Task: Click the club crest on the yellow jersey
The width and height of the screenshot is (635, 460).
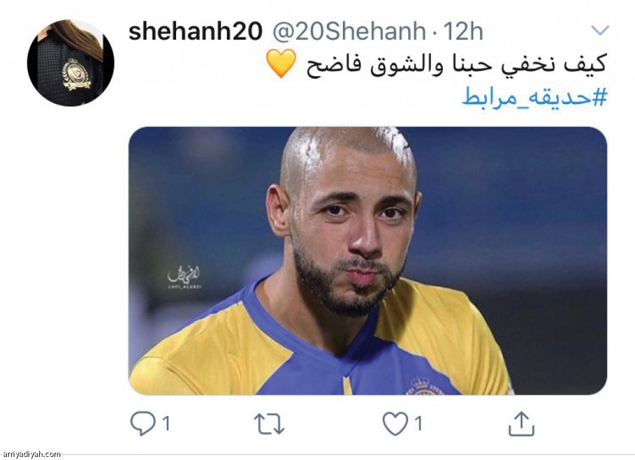Action: click(425, 386)
